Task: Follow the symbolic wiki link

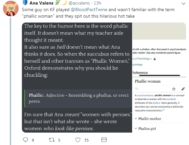Action: [171, 99]
